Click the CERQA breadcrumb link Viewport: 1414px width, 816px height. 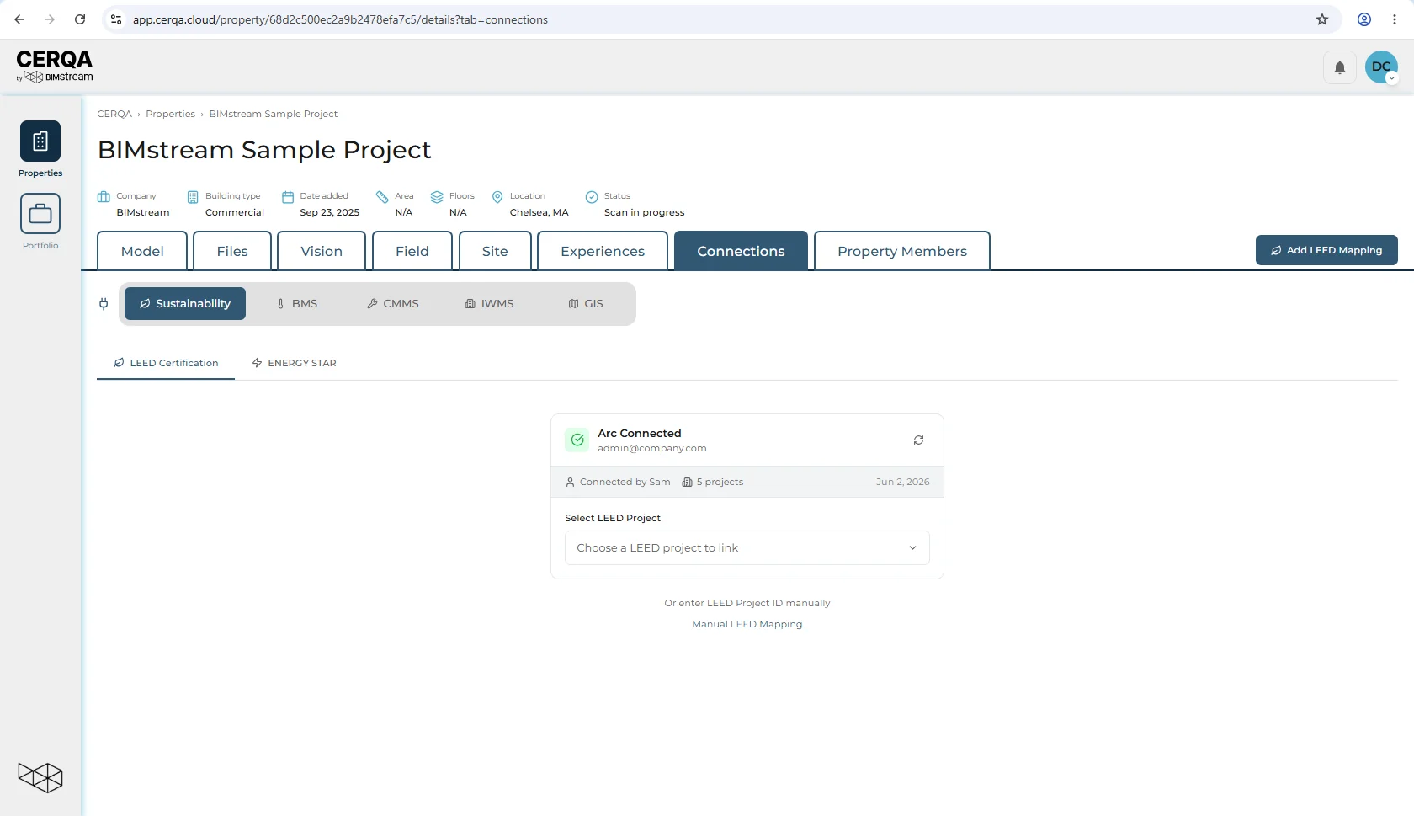coord(114,114)
